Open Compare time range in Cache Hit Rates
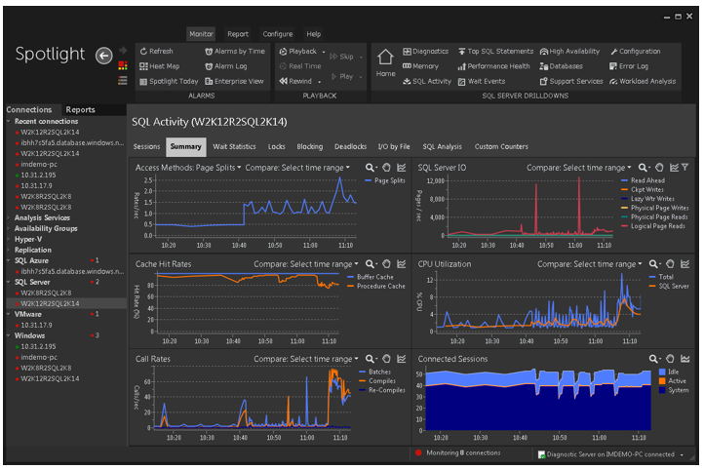Viewport: 704px width, 470px height. click(x=306, y=264)
